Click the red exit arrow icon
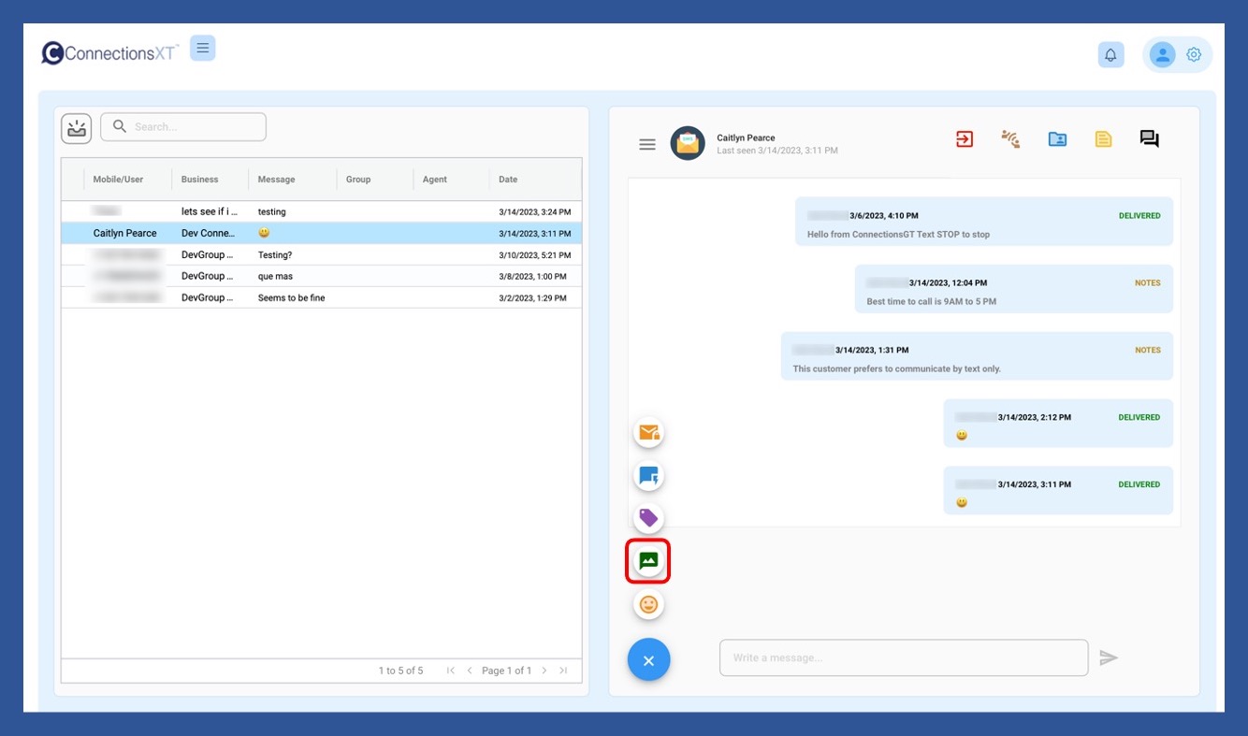 click(x=965, y=139)
